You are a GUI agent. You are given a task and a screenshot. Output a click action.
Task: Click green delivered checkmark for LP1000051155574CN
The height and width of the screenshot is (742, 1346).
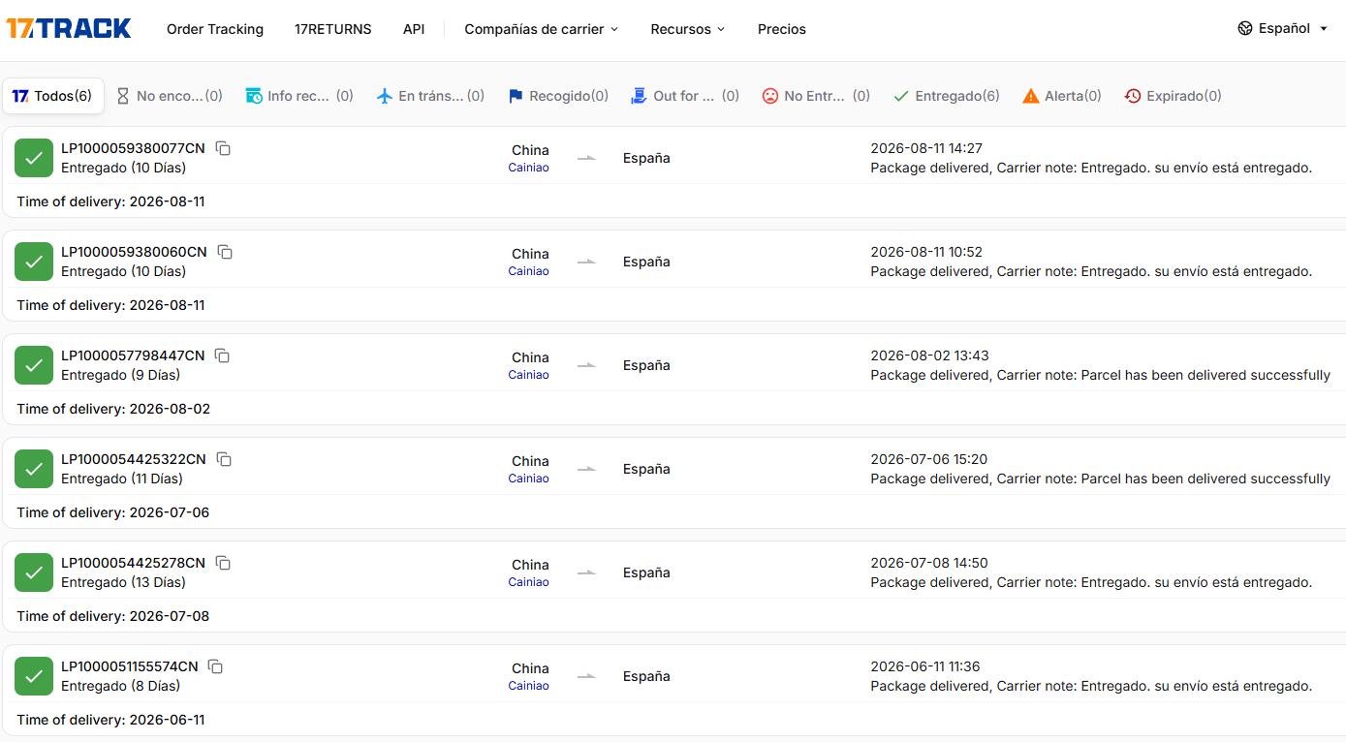click(x=34, y=676)
